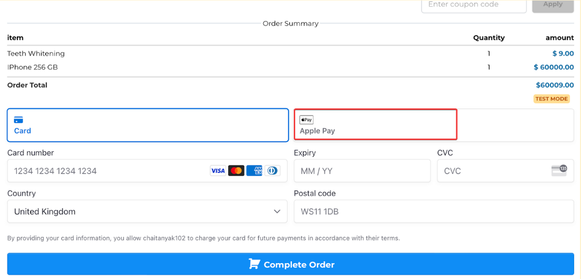Select the Postal code field
The width and height of the screenshot is (581, 279).
pyautogui.click(x=433, y=211)
